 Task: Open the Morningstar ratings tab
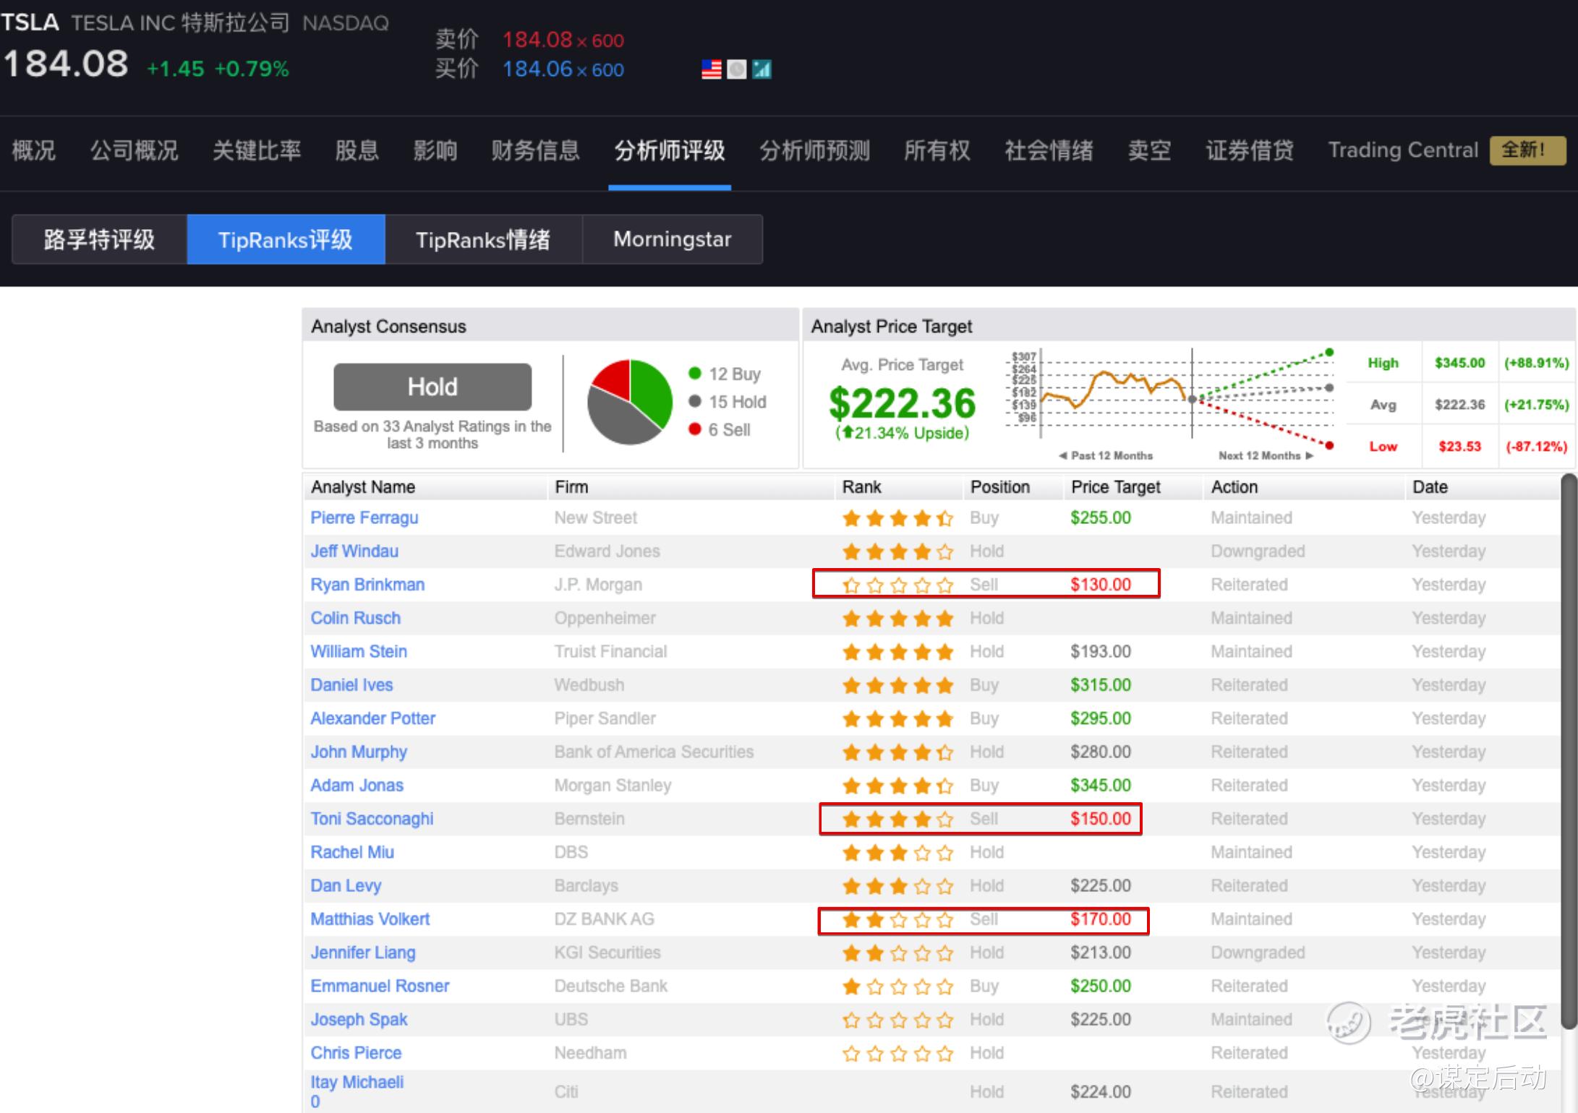pyautogui.click(x=672, y=239)
